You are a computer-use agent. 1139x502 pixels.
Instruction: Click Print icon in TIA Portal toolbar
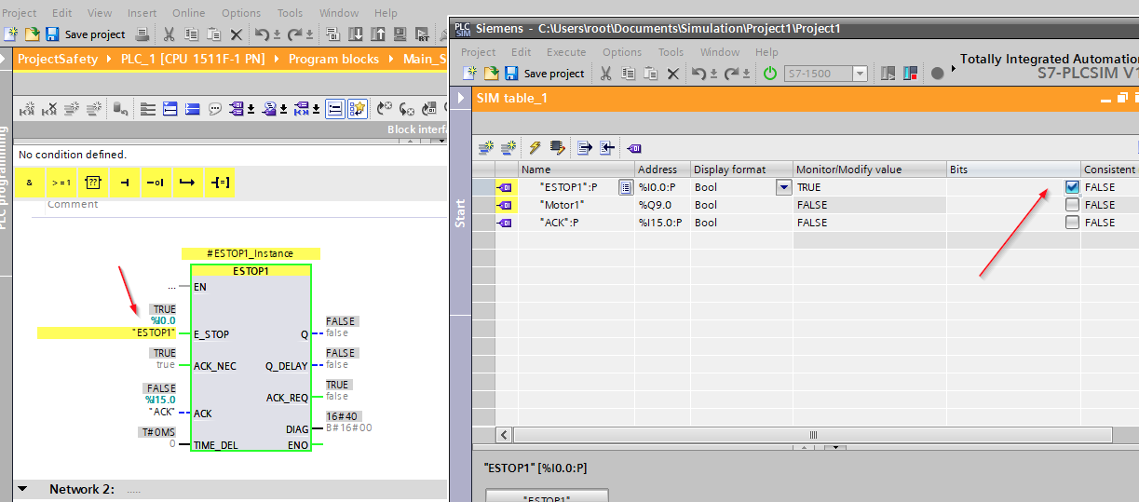pyautogui.click(x=142, y=34)
